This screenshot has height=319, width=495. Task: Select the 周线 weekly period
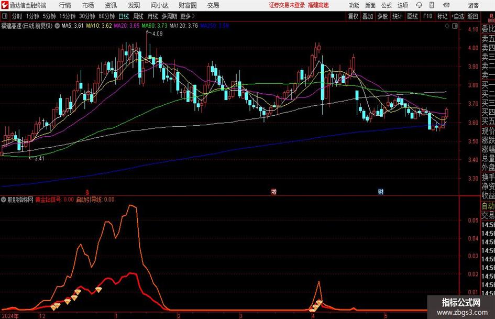tap(138, 16)
